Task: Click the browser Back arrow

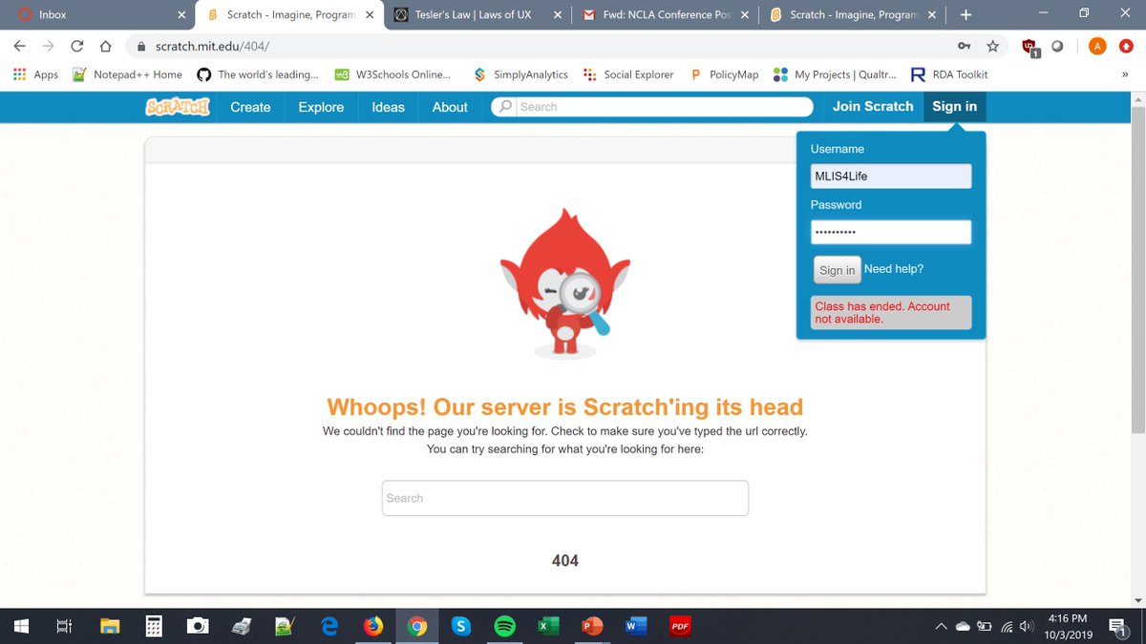Action: click(19, 46)
